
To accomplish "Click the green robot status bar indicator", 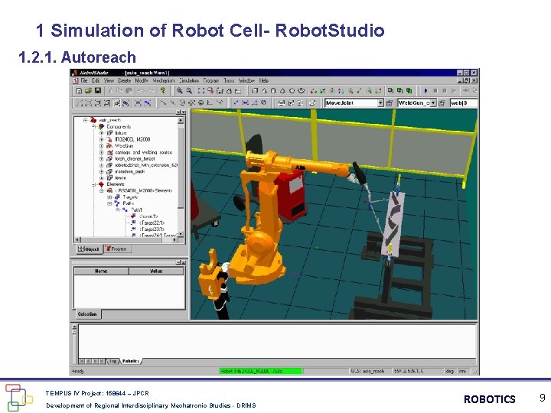I will click(261, 371).
